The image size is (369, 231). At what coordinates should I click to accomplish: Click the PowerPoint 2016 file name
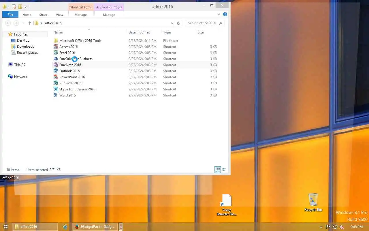tap(72, 77)
